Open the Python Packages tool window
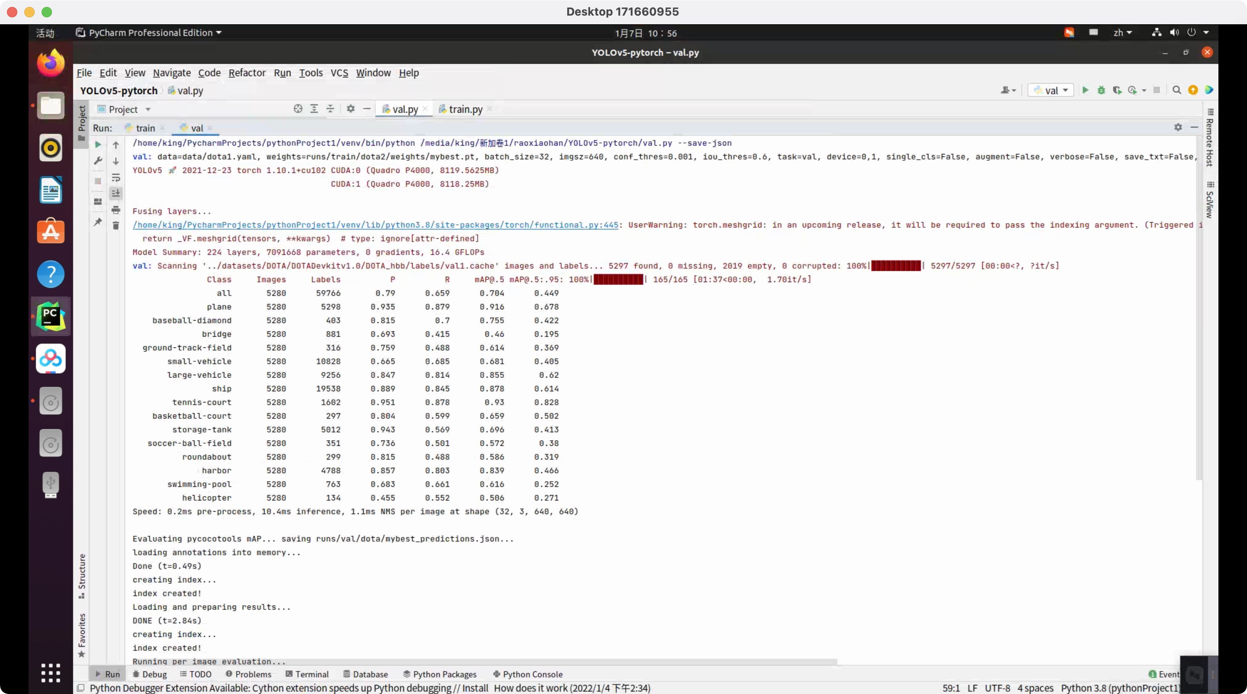1247x694 pixels. tap(439, 674)
